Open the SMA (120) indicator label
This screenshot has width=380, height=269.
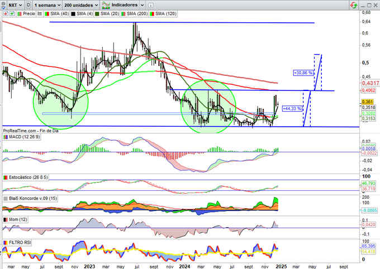click(166, 14)
